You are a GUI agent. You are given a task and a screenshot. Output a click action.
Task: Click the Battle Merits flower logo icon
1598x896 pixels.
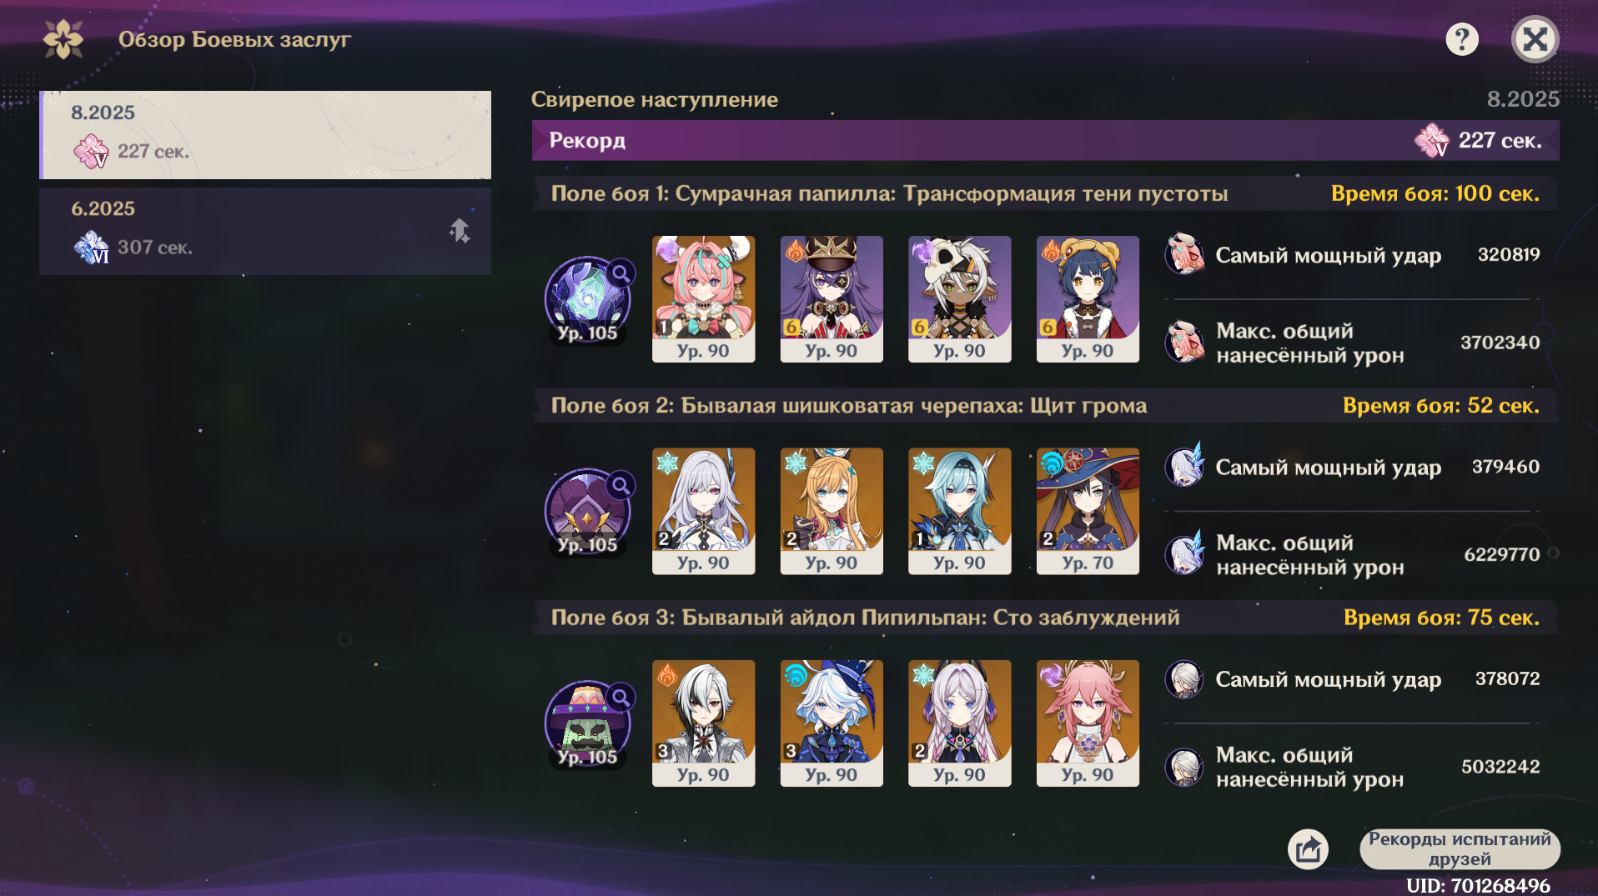63,39
